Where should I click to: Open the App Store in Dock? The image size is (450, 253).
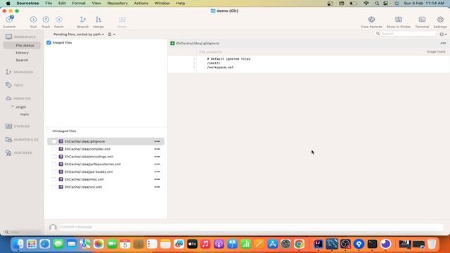[x=272, y=244]
